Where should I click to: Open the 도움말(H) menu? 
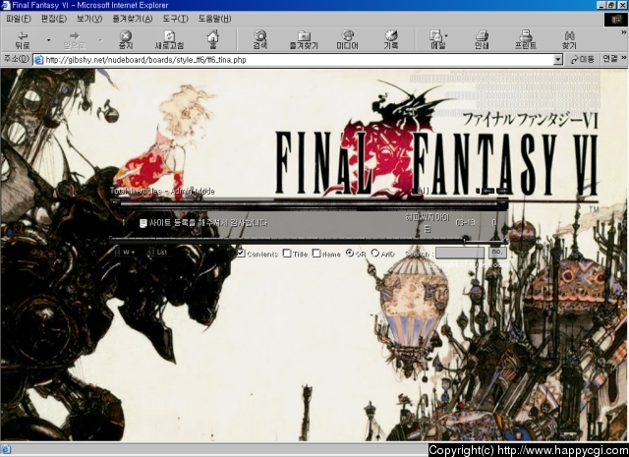(x=214, y=19)
